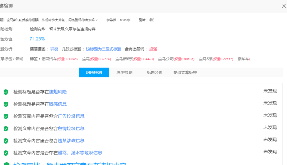Select the 宝马5系 tag with weight 0.72112

tap(216, 59)
